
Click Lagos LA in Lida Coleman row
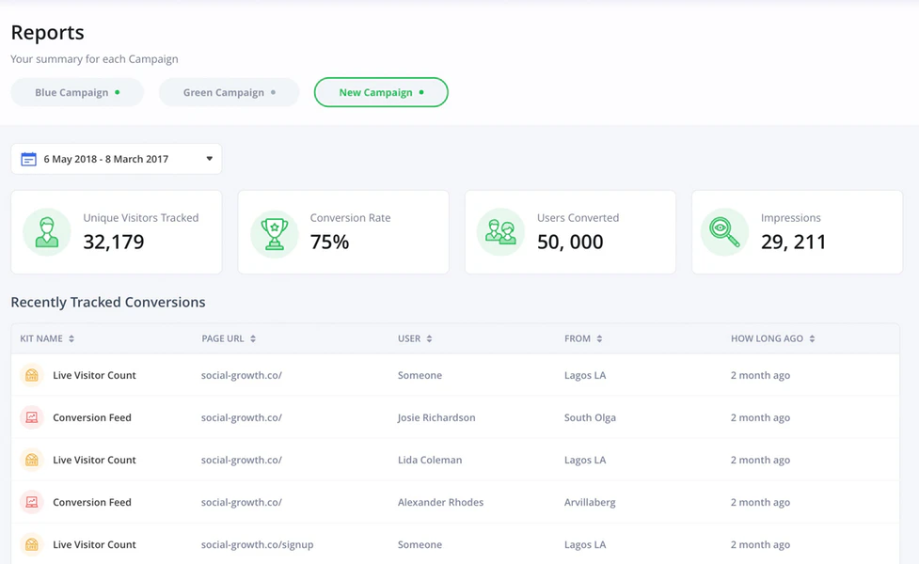(x=585, y=460)
